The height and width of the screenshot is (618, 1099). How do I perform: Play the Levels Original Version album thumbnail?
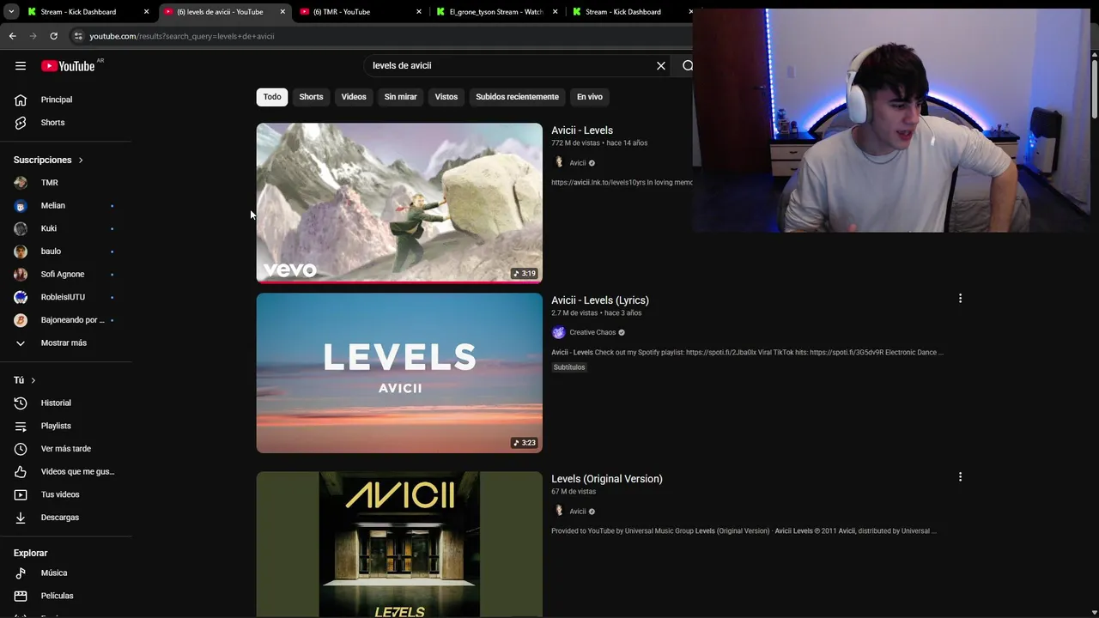[x=399, y=544]
